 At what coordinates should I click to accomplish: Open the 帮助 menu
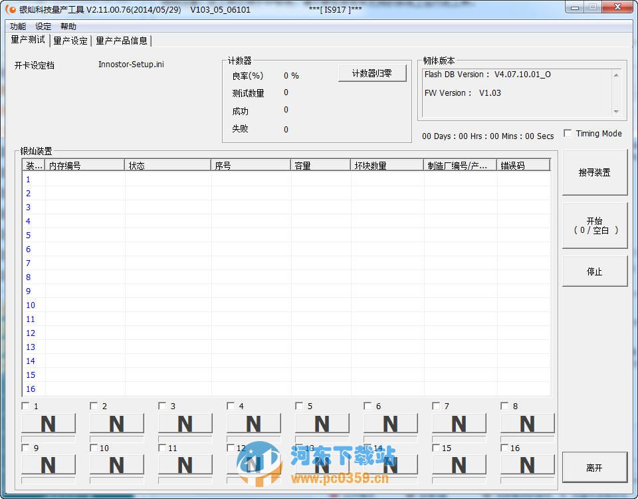click(x=68, y=26)
